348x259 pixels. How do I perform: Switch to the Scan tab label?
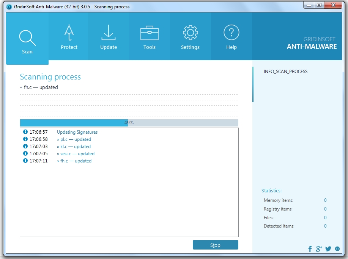(27, 52)
